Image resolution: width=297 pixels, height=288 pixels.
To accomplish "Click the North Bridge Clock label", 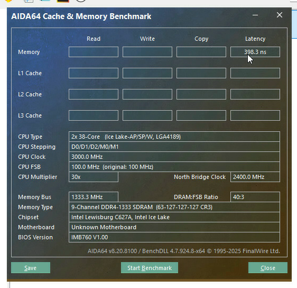I will (x=200, y=177).
